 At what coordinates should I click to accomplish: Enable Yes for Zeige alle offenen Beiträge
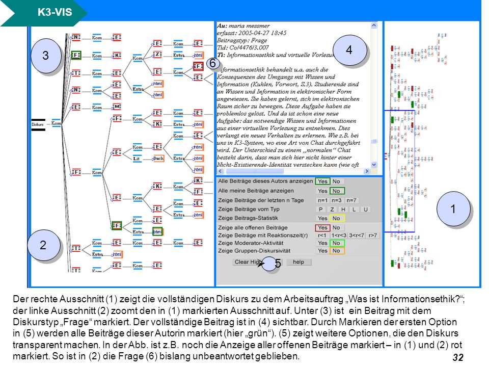(x=322, y=227)
